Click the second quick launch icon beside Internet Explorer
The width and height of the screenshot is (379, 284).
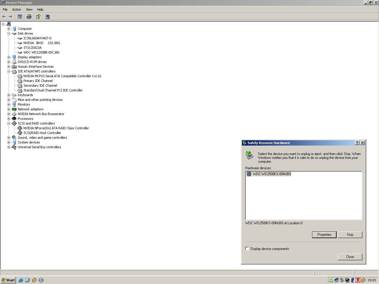(x=28, y=280)
